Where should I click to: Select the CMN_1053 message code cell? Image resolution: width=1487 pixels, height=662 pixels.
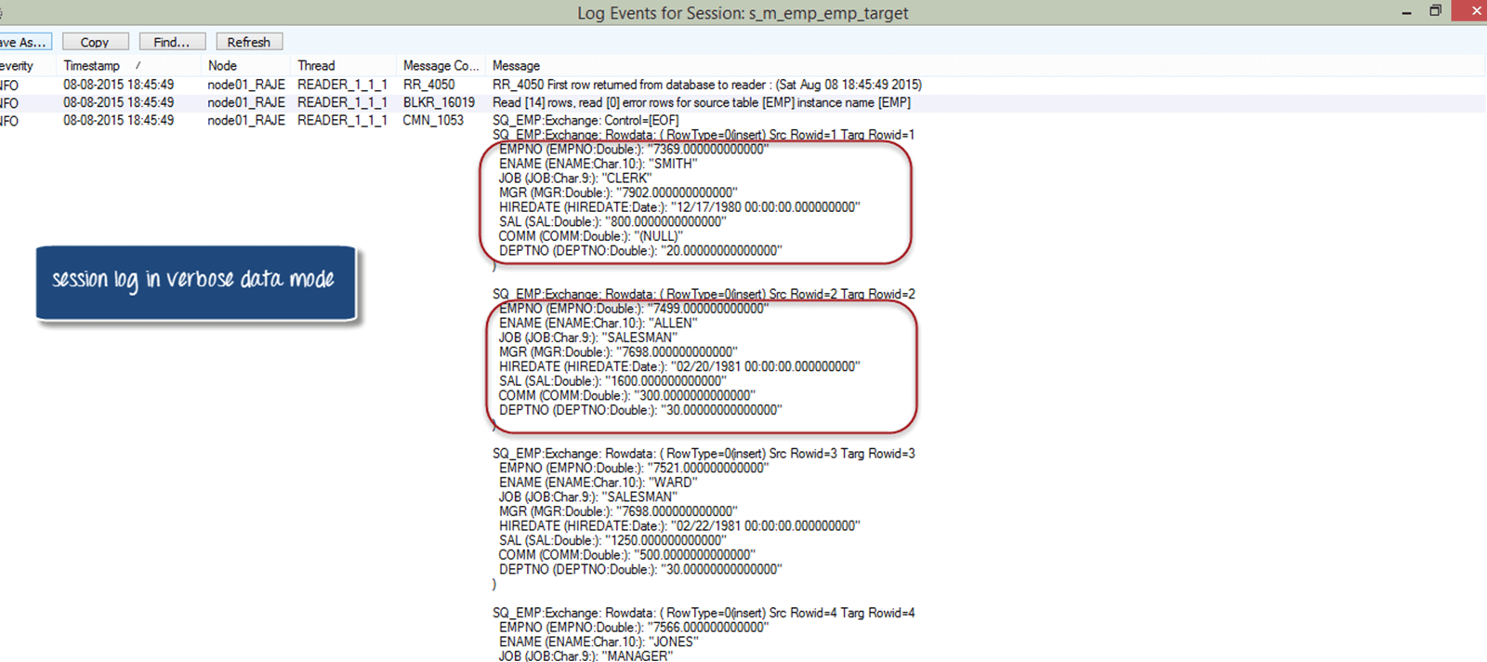tap(433, 120)
